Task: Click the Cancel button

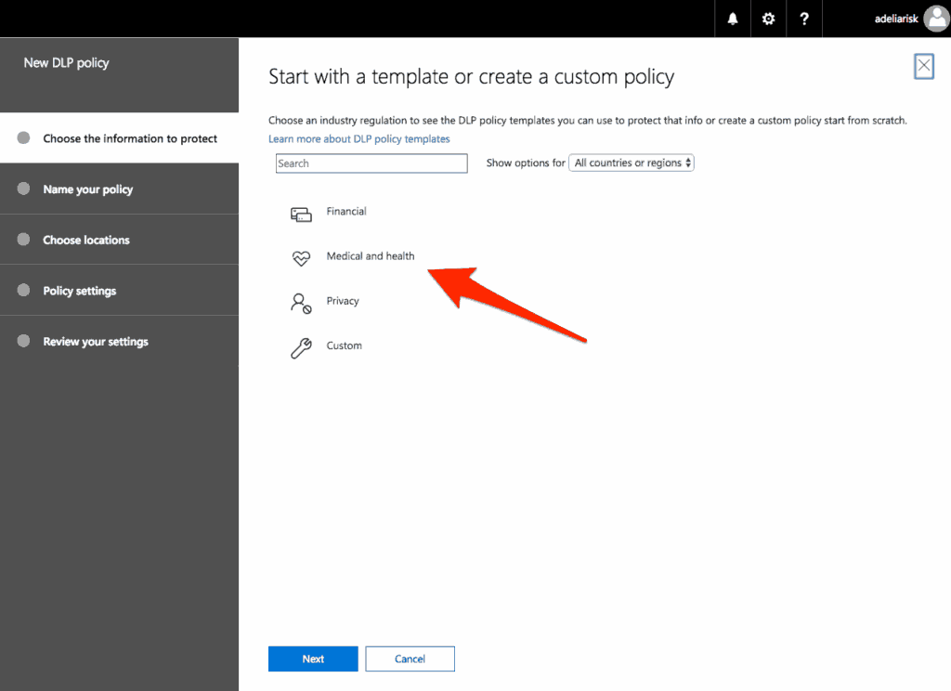Action: coord(410,658)
